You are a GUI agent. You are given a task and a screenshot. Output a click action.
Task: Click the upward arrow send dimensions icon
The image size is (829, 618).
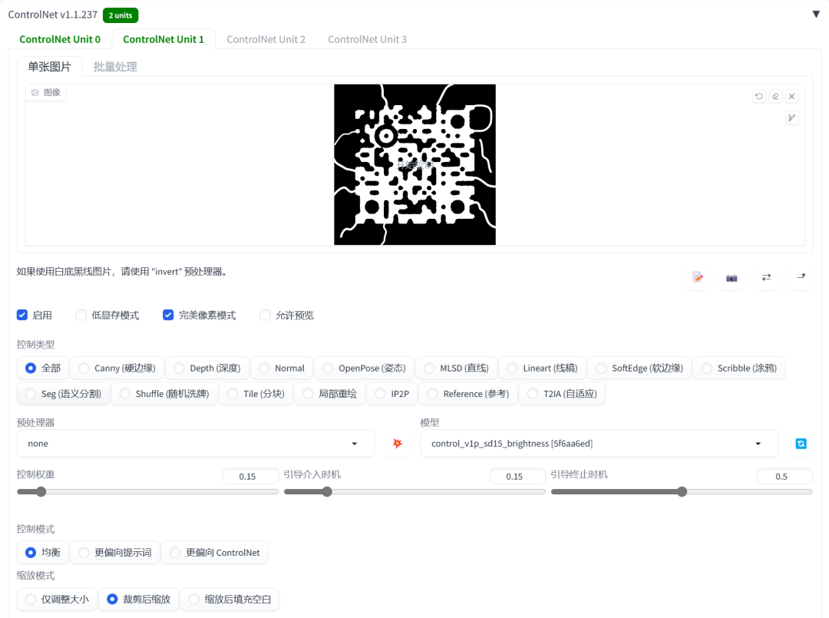pos(801,278)
